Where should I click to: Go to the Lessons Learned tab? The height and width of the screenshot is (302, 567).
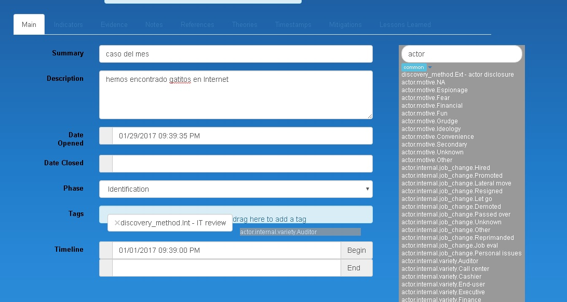tap(405, 24)
